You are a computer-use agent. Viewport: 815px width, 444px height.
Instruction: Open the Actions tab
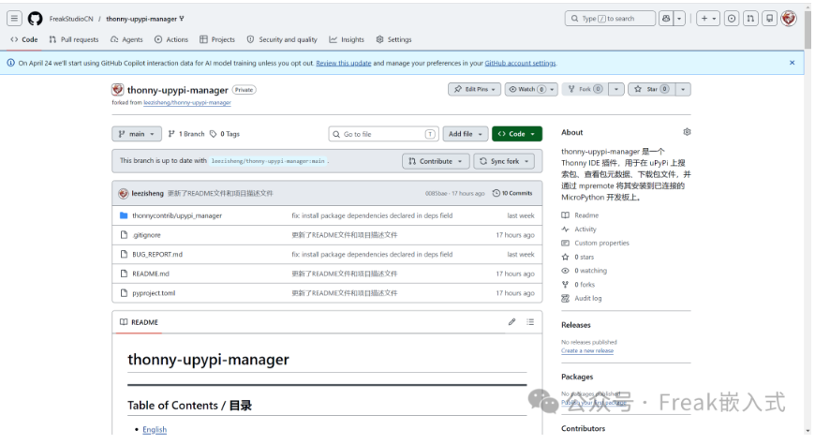click(171, 39)
